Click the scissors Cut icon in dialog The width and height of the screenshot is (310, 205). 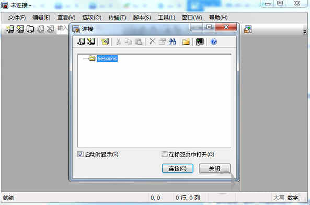click(x=118, y=41)
